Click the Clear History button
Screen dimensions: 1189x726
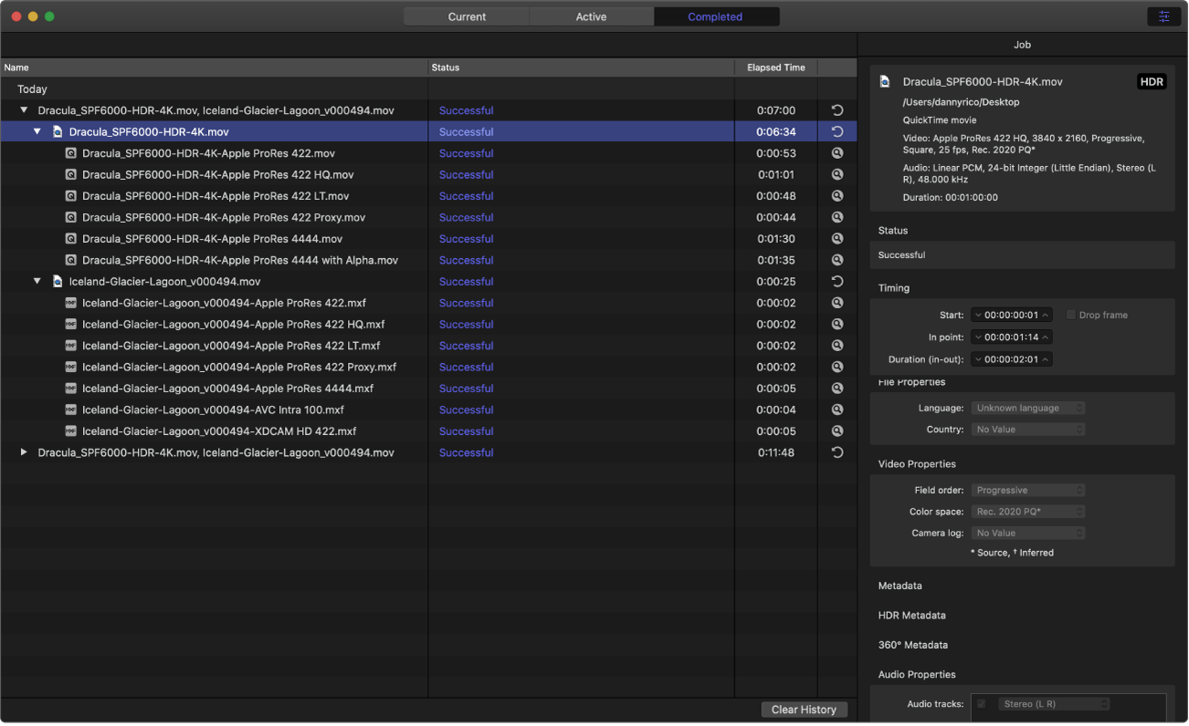(804, 710)
